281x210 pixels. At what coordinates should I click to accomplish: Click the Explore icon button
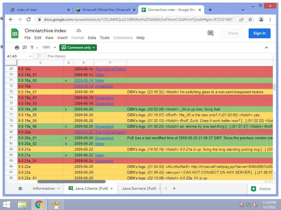pos(254,189)
